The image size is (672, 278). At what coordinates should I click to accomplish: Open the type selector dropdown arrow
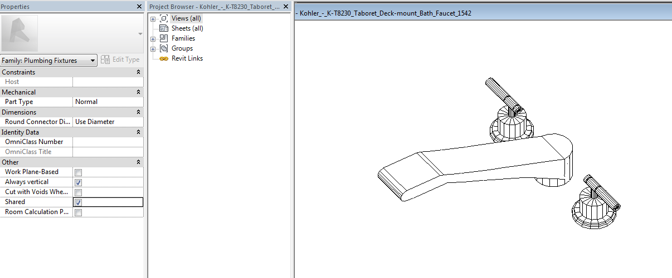coord(140,34)
